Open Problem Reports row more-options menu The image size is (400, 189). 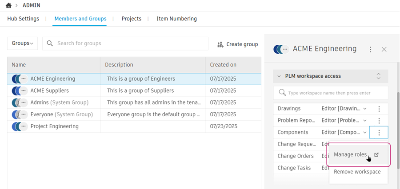379,121
